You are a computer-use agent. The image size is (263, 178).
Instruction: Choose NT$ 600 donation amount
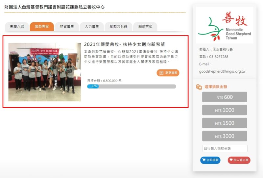coord(225,97)
